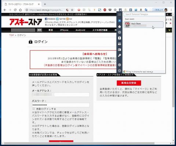This screenshot has width=176, height=146.
Task: Enable the 自動ログインする checkbox
Action: click(x=34, y=109)
